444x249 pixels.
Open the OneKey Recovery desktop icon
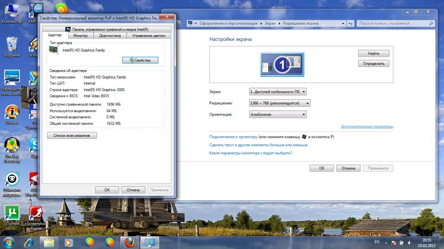(x=12, y=150)
